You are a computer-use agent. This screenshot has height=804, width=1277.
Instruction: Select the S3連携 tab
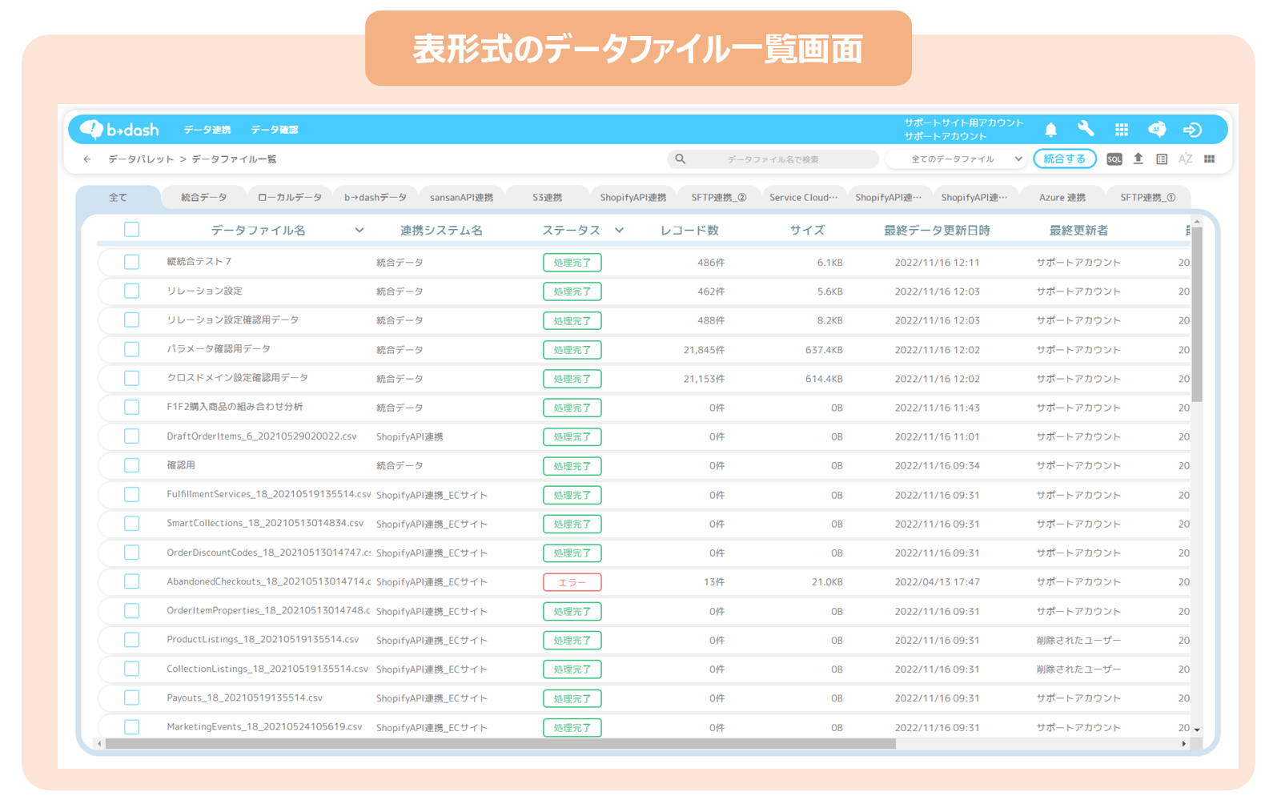click(548, 198)
